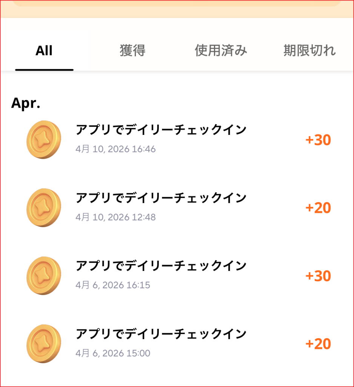Click the +30 amount for April 10
354x387 pixels.
[318, 140]
